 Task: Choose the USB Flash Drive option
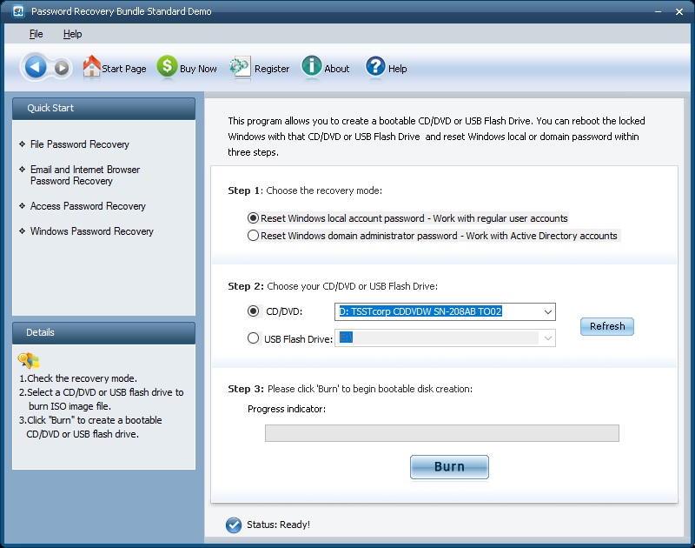tap(253, 339)
